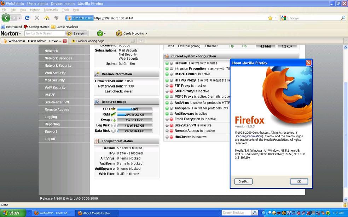Screen dimensions: 348x217
Task: Click the Current system configuration panel icon
Action: (167, 56)
